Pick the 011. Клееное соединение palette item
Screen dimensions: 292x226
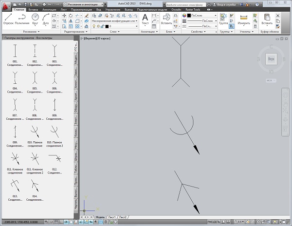pyautogui.click(x=15, y=159)
